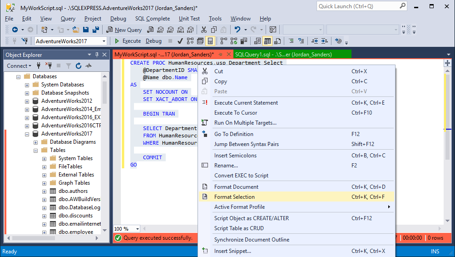Open a new XMLA query

180,30
